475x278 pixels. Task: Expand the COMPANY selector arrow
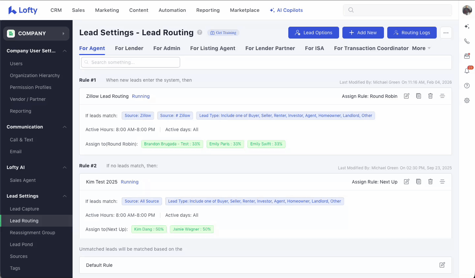(63, 34)
